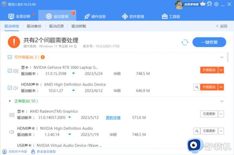The width and height of the screenshot is (234, 155).
Task: Collapse the 正常驱动 section chevron
Action: tap(222, 101)
